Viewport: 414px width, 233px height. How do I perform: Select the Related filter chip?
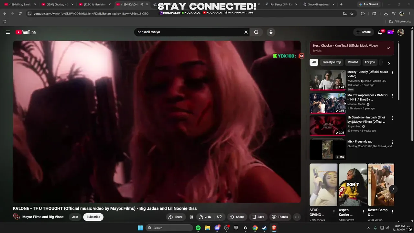[x=353, y=62]
